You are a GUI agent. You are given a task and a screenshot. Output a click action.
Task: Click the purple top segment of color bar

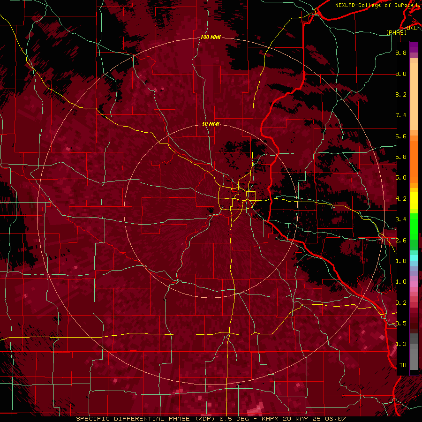[x=414, y=47]
